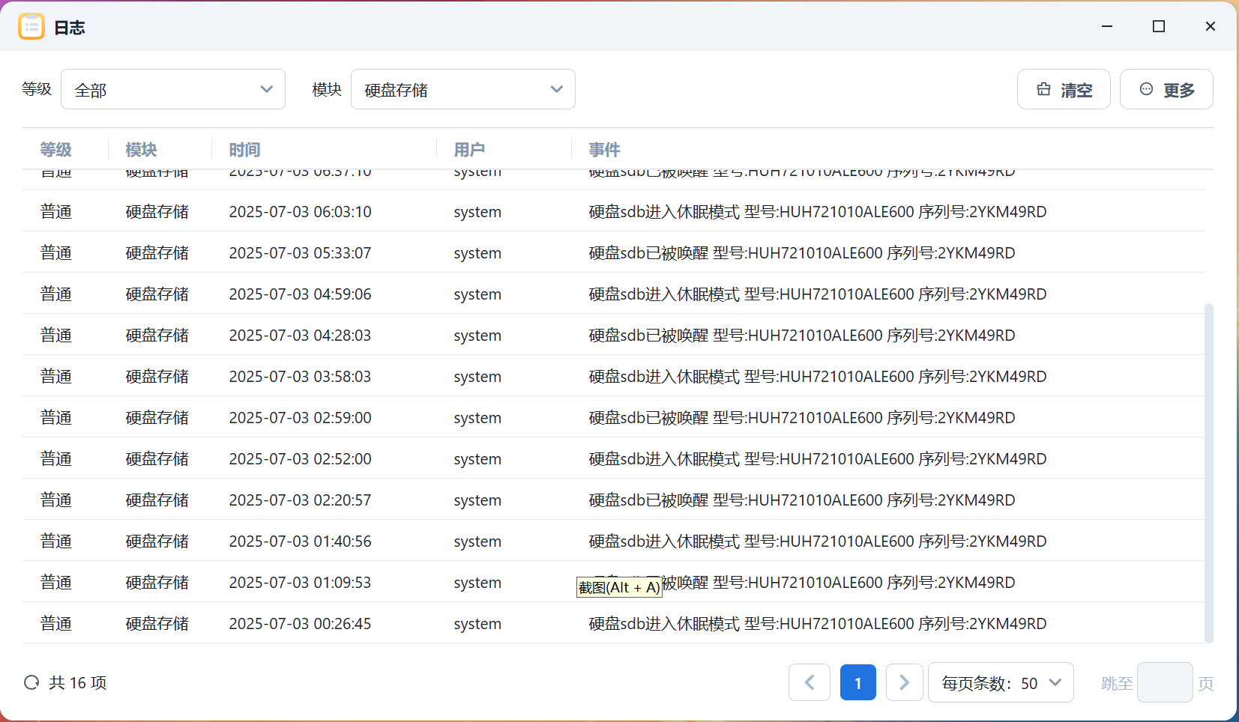Click event text of the 02:59:00 row
Screen dimensions: 1239x722
[x=802, y=418]
